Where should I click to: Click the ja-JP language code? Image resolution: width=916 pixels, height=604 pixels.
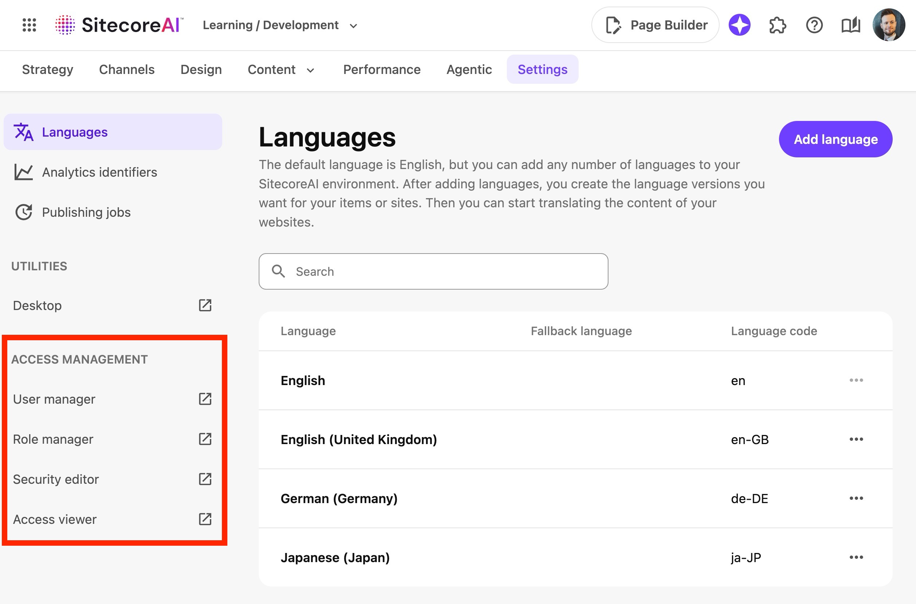pos(746,557)
